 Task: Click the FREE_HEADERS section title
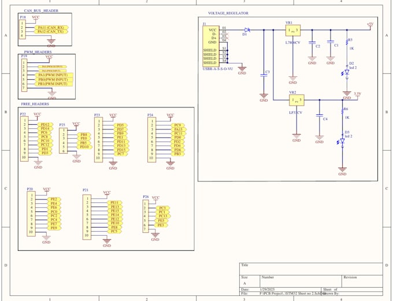tap(35, 104)
